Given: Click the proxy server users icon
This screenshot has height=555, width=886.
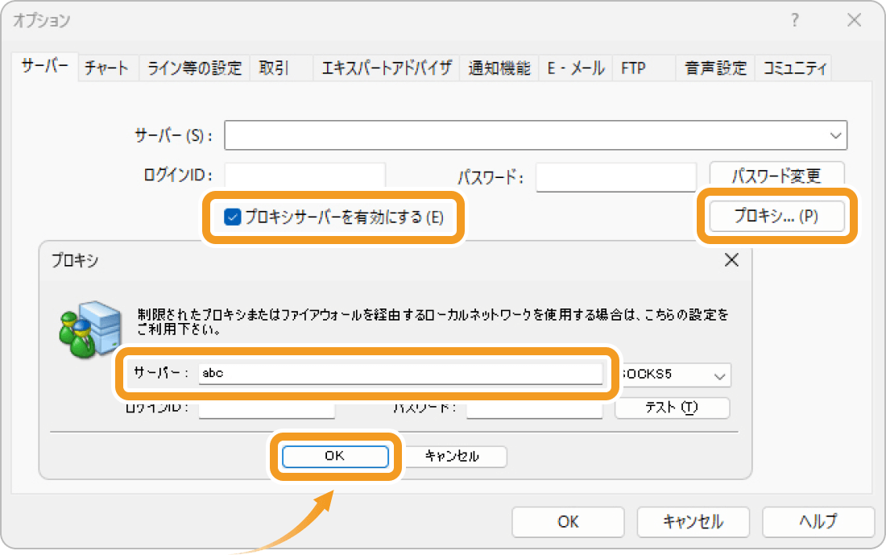Looking at the screenshot, I should coord(90,329).
